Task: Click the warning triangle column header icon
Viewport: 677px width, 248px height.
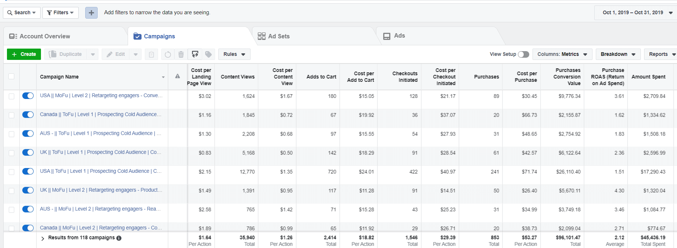Action: tap(177, 76)
